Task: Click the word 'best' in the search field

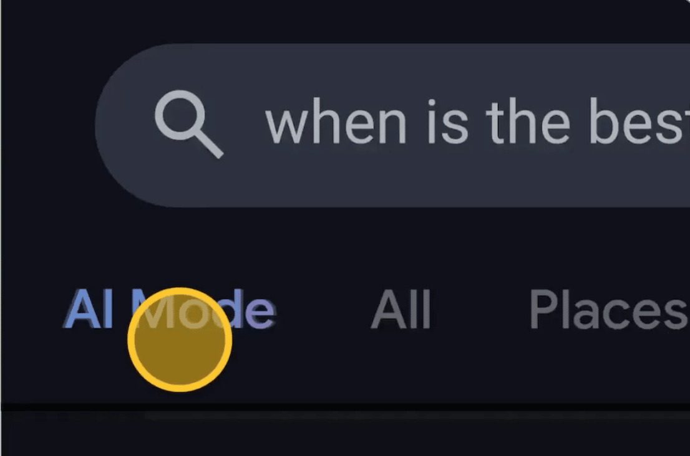Action: click(x=638, y=121)
